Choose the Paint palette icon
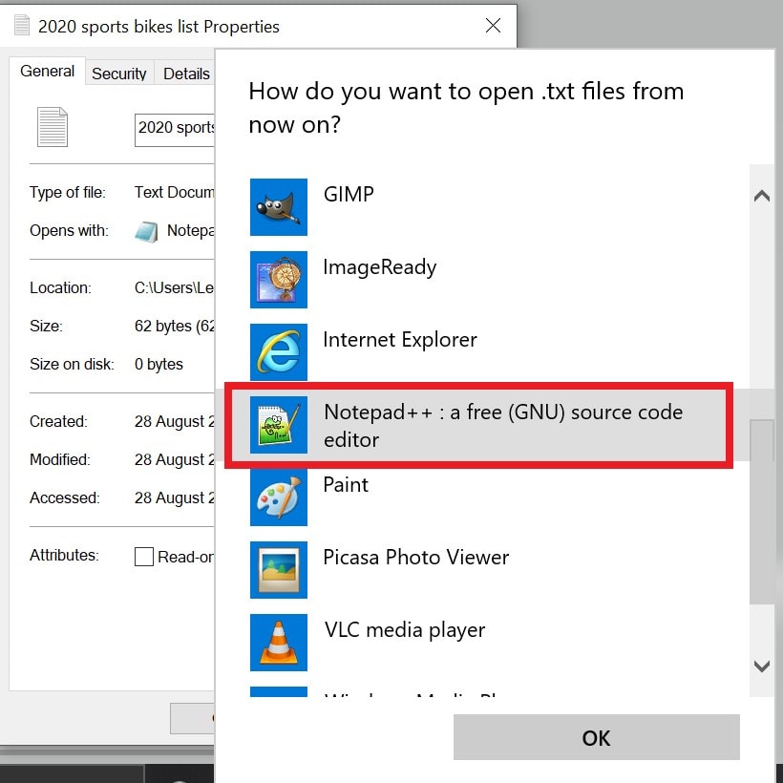The height and width of the screenshot is (783, 783). pyautogui.click(x=278, y=497)
